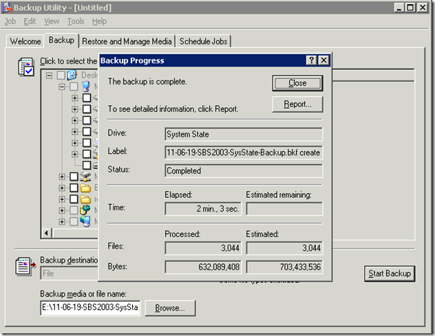Open the Backup destination 'File' dropdown

[x=70, y=273]
